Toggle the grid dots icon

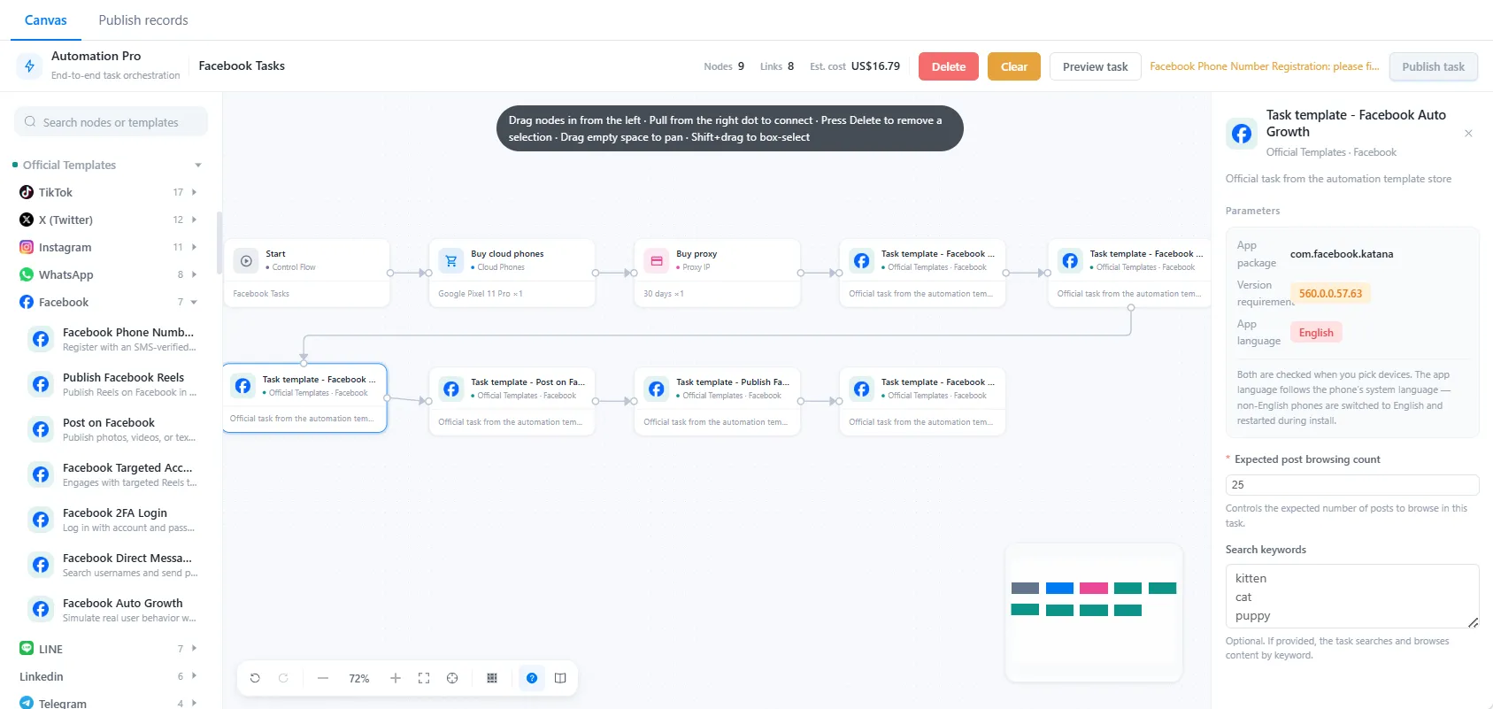492,678
